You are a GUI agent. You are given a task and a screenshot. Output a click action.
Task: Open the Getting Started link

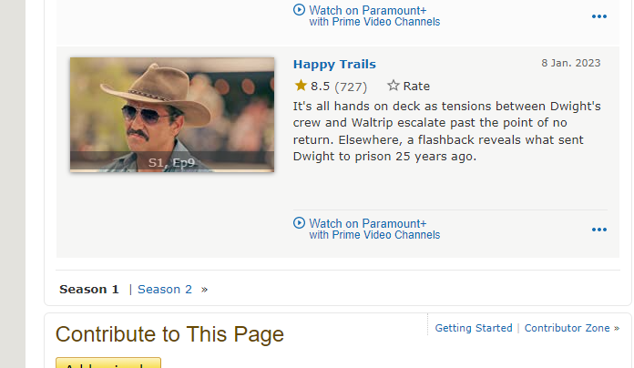(x=474, y=328)
